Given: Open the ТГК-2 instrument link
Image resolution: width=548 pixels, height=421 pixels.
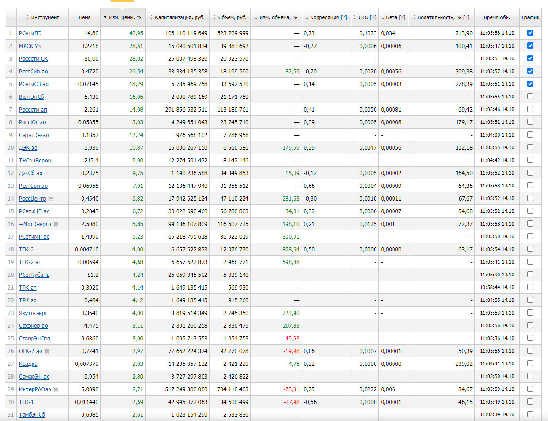Looking at the screenshot, I should (x=26, y=250).
